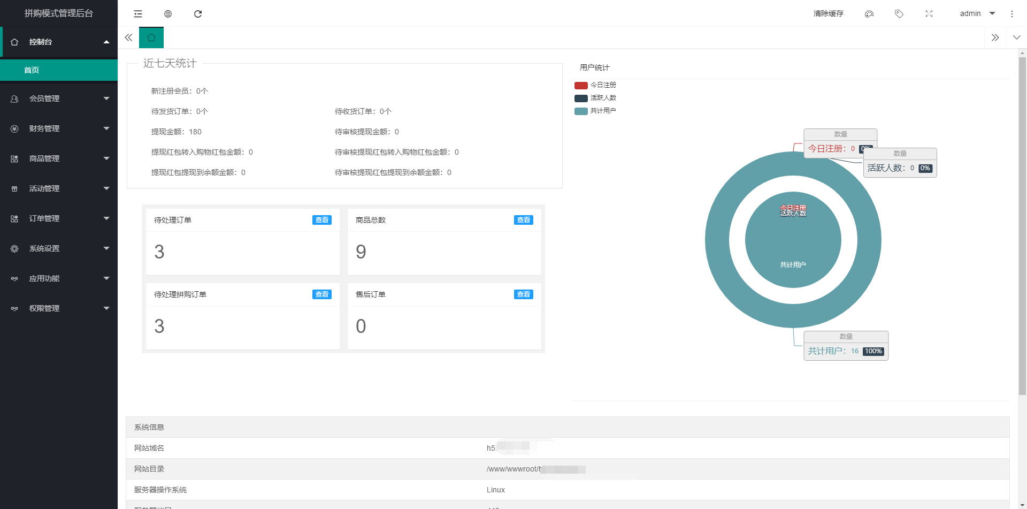Click the tag note icon in header

pyautogui.click(x=899, y=14)
